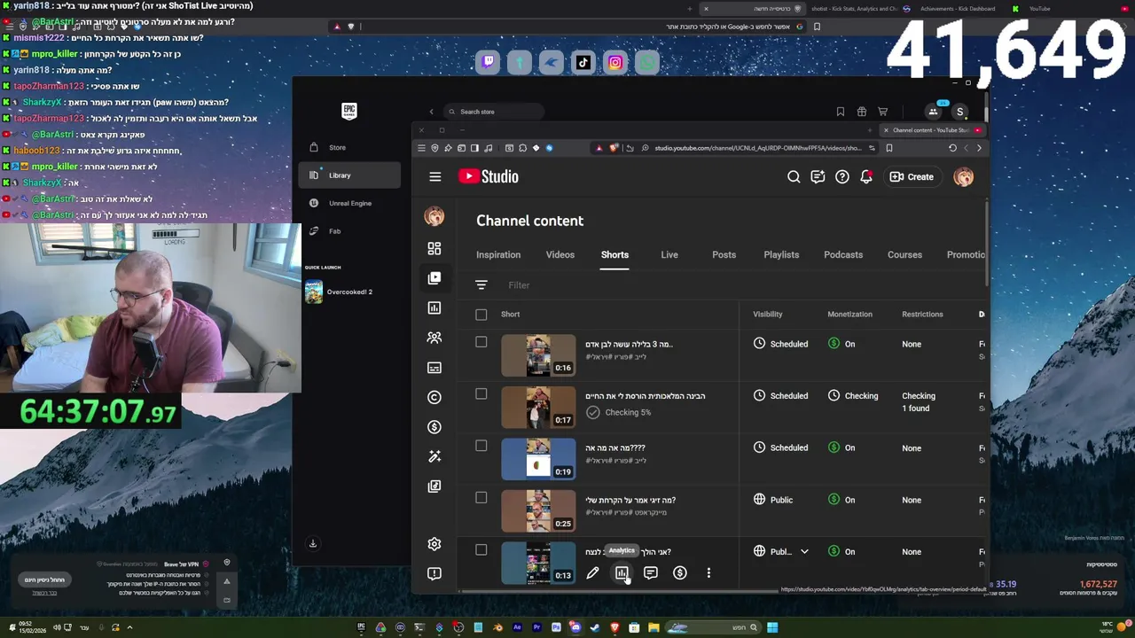Open the TikTok desktop shortcut icon

click(x=583, y=62)
